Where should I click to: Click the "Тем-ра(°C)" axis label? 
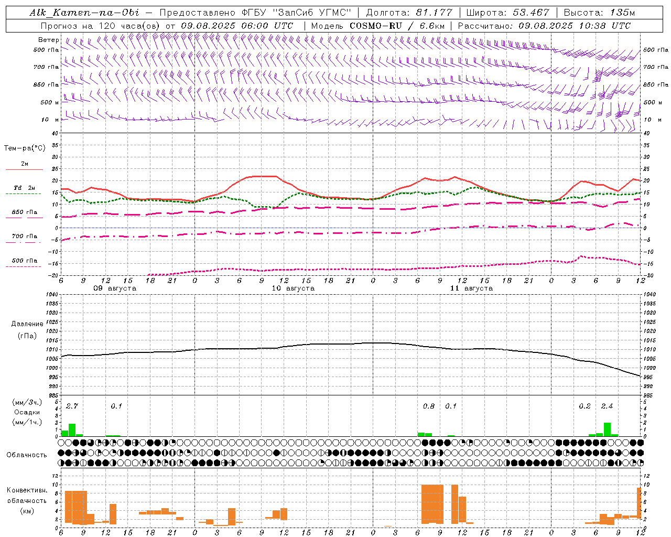click(x=25, y=148)
